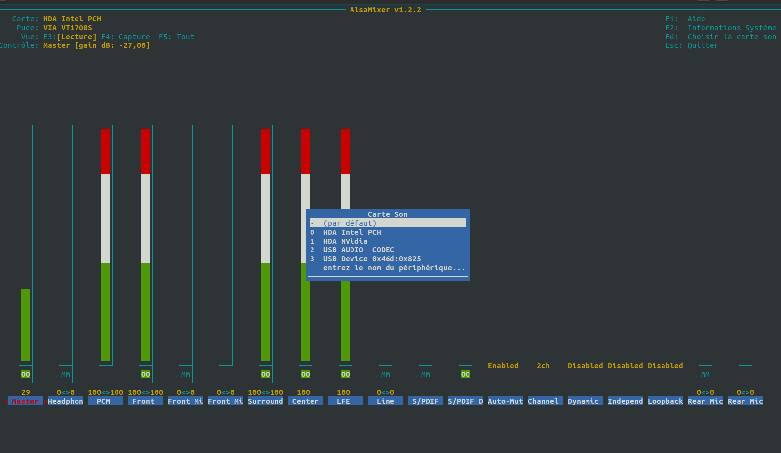Select the Surround channel label
781x453 pixels.
click(x=266, y=401)
